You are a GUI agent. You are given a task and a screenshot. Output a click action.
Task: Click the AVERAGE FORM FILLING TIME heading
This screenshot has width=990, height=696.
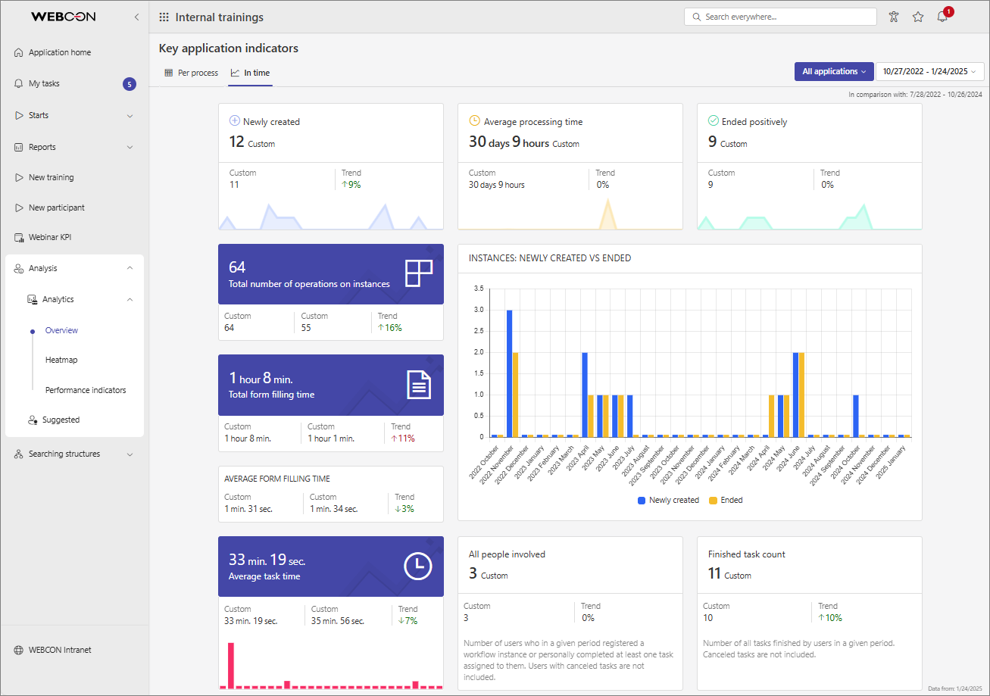[277, 479]
